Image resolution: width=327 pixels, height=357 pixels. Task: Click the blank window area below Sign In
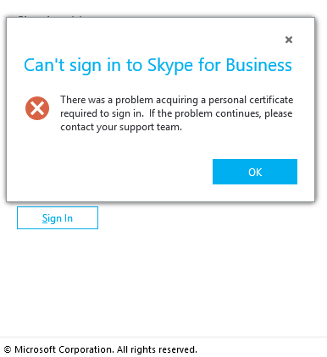pos(163,282)
